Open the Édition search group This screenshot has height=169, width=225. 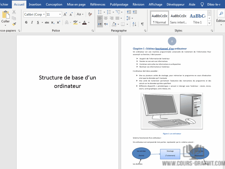(221, 18)
